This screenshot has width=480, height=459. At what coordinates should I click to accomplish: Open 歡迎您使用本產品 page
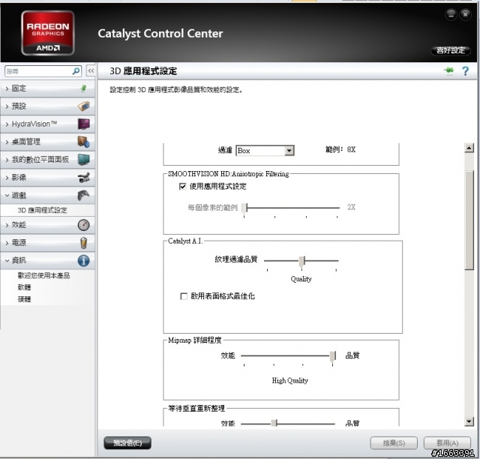tap(43, 275)
